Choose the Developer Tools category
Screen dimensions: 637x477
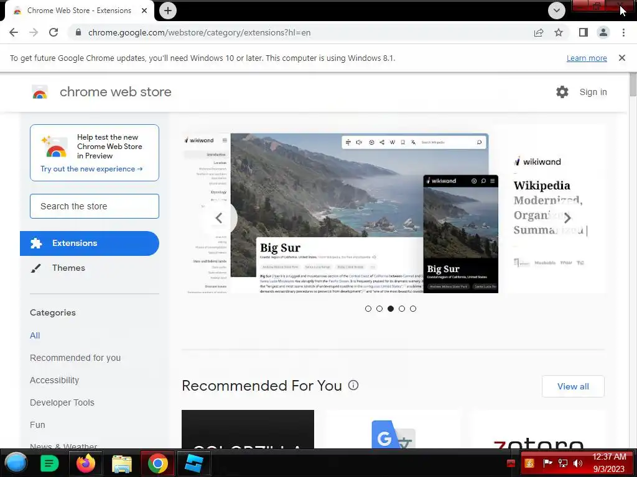[62, 402]
